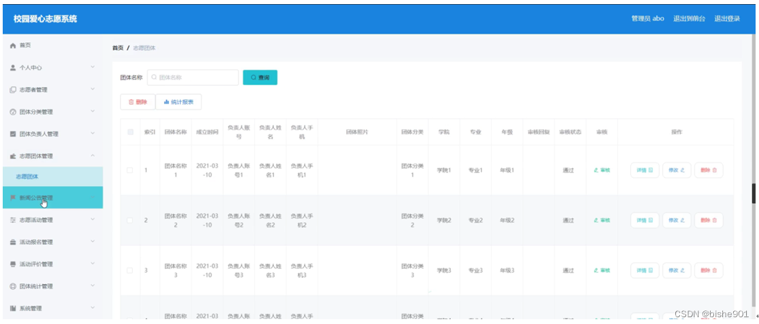Viewport: 759px width, 324px height.
Task: Click the 系统管理 sidebar icon
Action: tap(13, 308)
